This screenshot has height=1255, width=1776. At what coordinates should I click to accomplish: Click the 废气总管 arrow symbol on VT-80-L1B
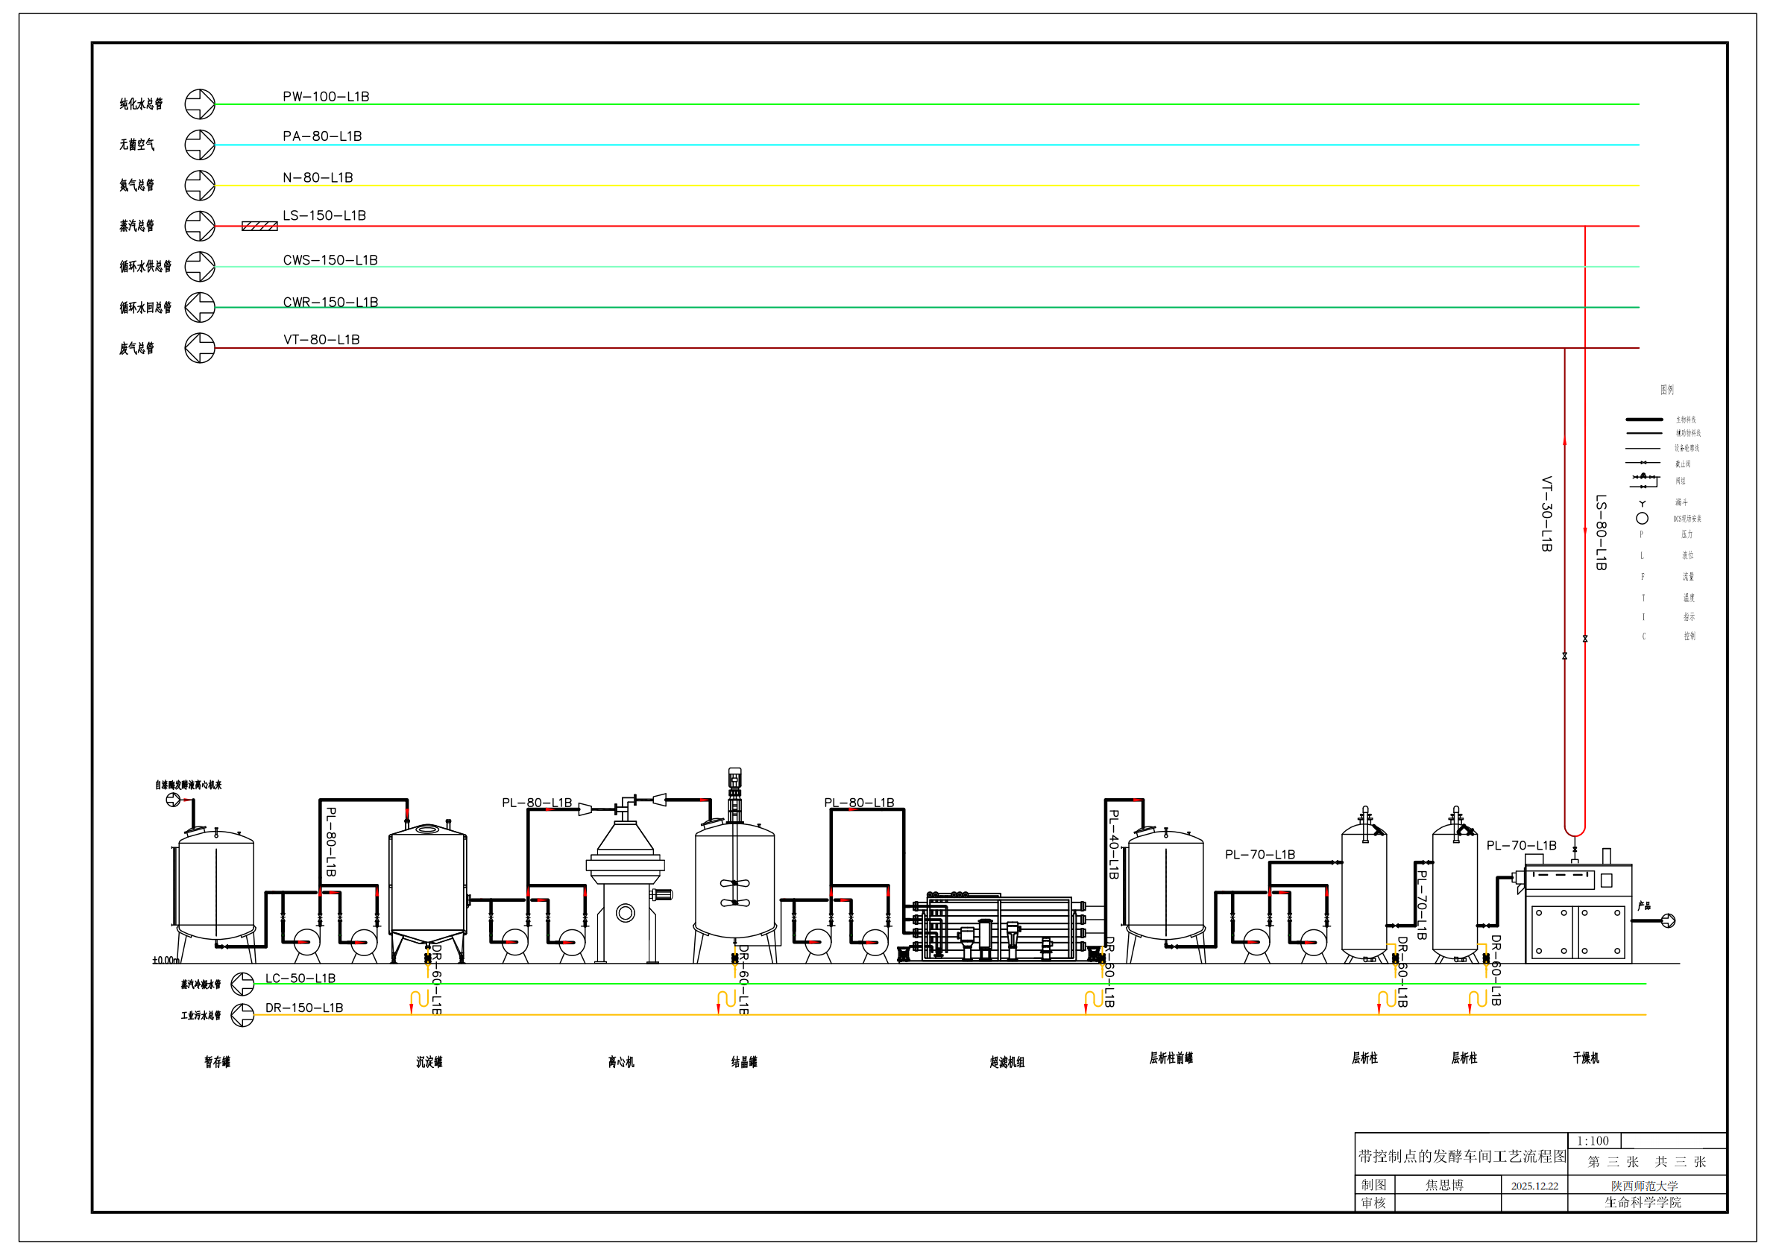click(200, 348)
